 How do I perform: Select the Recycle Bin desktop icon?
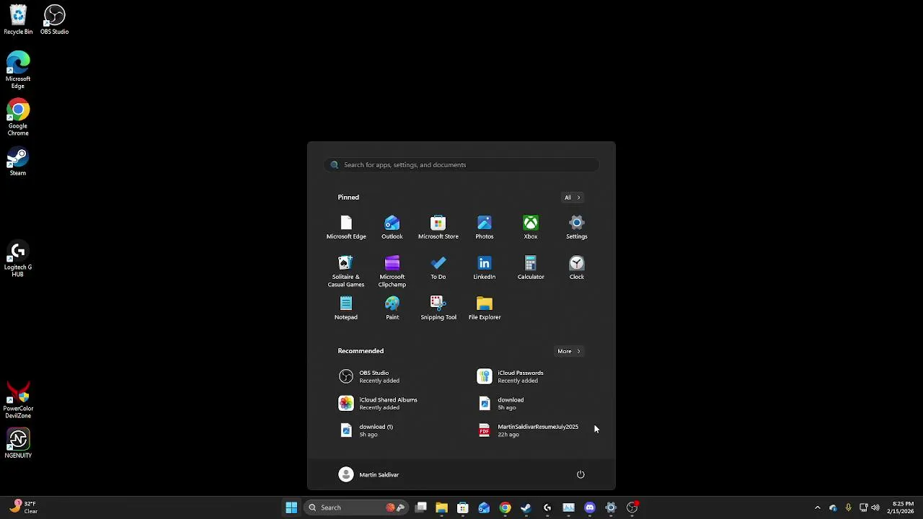[x=18, y=21]
